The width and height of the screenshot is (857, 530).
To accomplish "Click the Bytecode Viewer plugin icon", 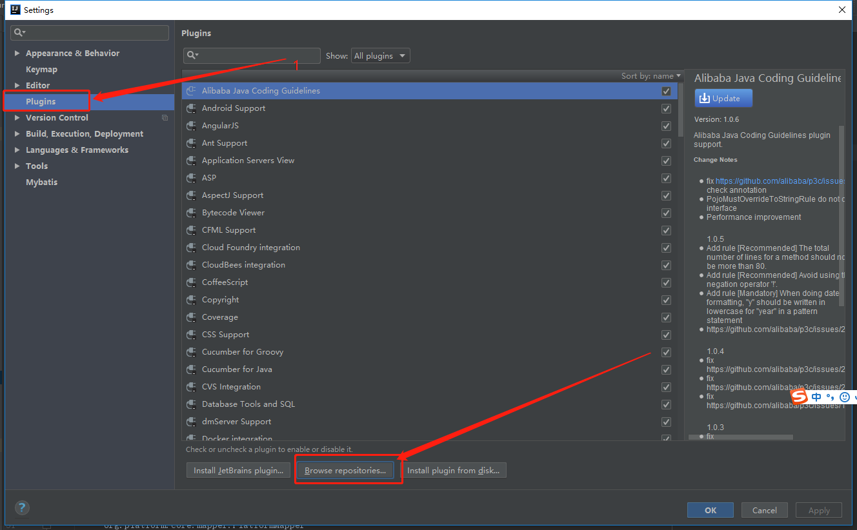I will pos(191,213).
